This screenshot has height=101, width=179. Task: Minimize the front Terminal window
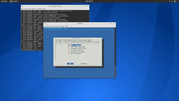click(x=109, y=24)
